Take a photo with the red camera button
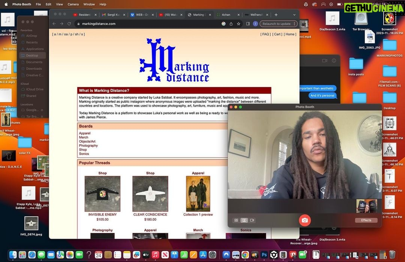405x262 pixels. (305, 220)
